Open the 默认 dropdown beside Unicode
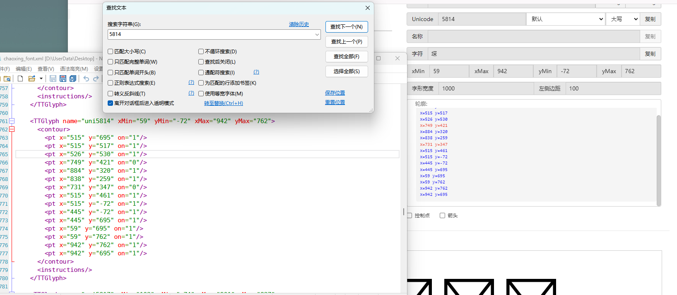Image resolution: width=677 pixels, height=295 pixels. point(566,19)
